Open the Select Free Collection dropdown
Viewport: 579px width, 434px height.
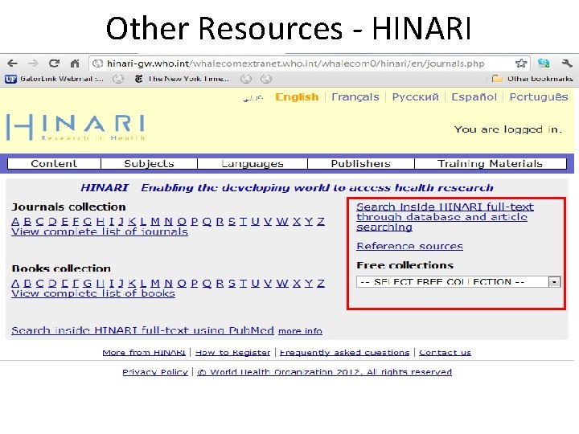[x=458, y=282]
